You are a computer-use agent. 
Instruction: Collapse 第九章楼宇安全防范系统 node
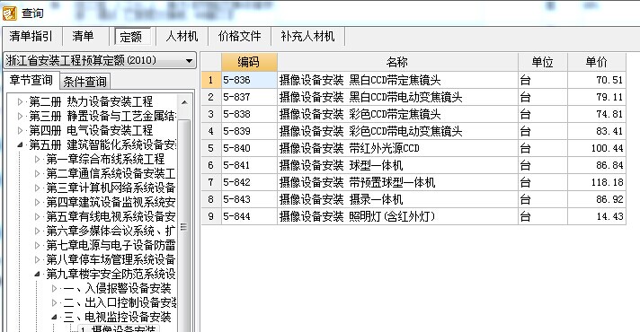coord(37,275)
